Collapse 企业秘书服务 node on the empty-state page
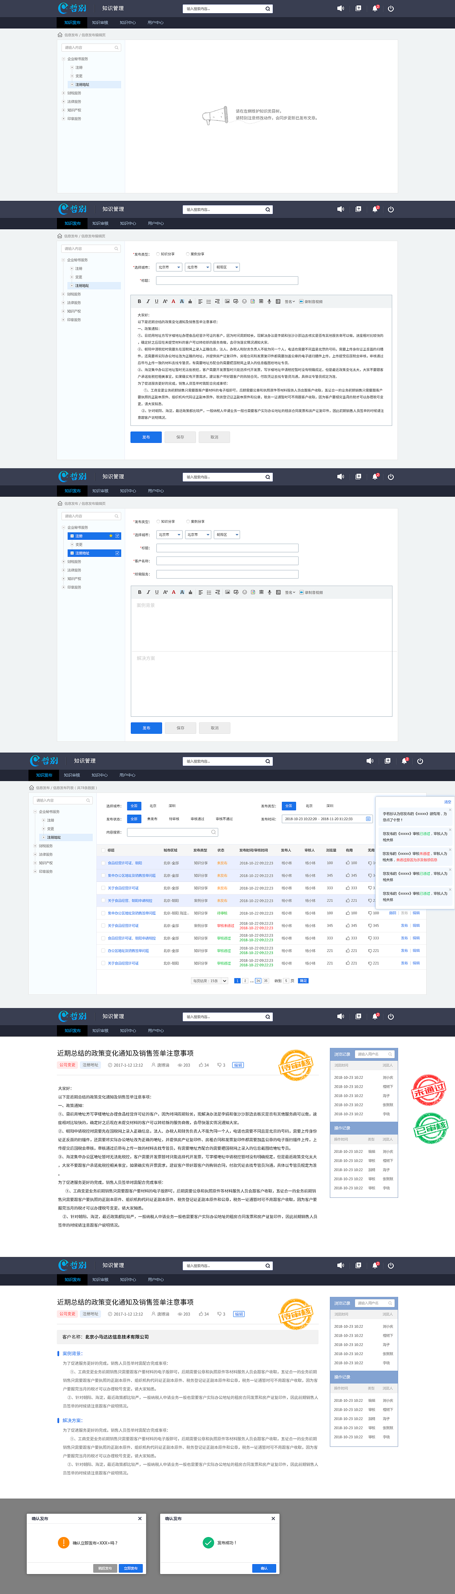 click(x=63, y=59)
